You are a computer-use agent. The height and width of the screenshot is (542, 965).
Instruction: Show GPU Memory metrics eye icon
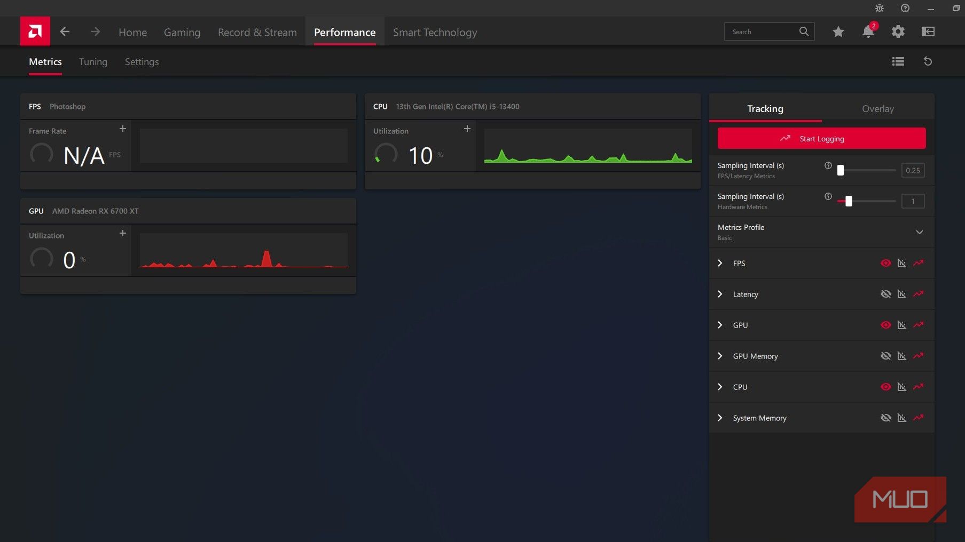(x=886, y=356)
